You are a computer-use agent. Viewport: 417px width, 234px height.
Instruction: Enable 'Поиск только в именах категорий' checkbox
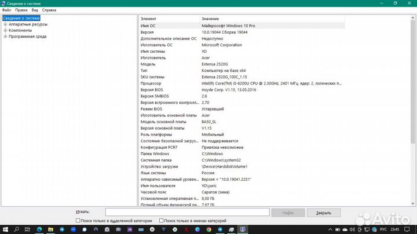point(161,221)
